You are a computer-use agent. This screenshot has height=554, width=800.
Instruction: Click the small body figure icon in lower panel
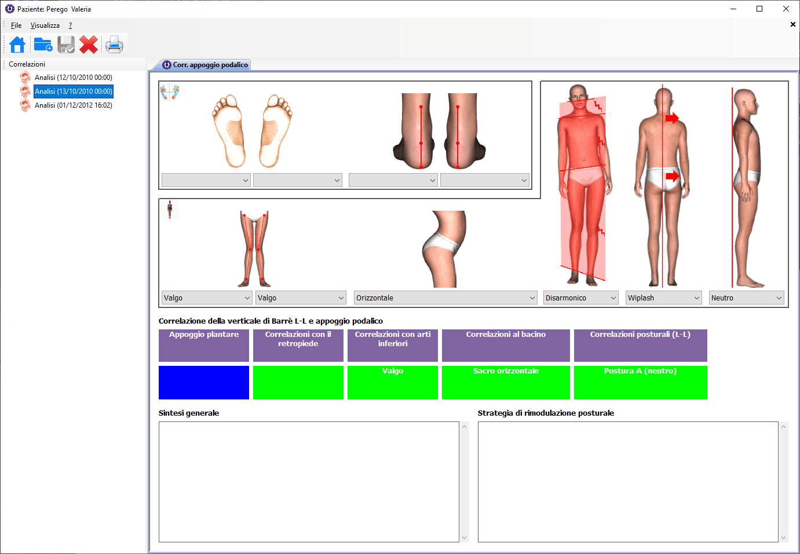tap(170, 210)
